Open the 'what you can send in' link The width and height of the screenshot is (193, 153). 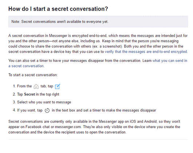[170, 60]
